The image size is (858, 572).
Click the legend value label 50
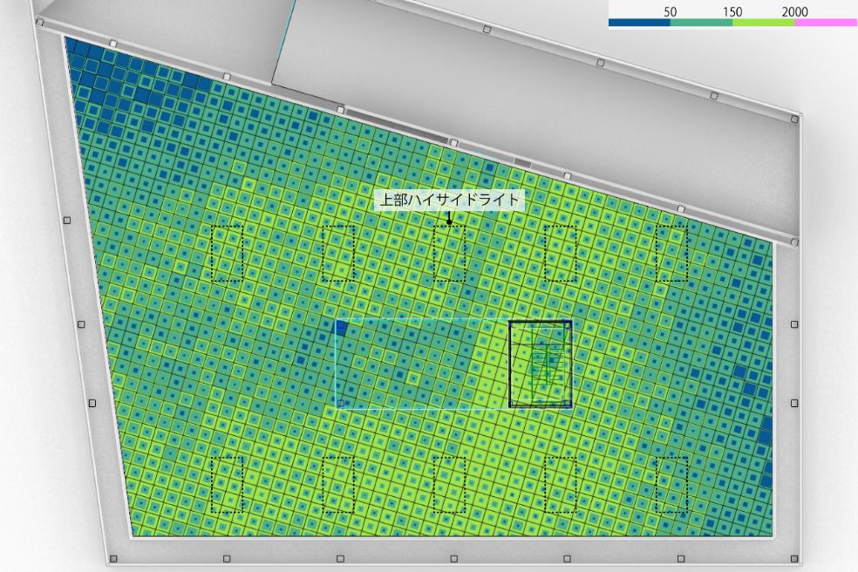670,11
